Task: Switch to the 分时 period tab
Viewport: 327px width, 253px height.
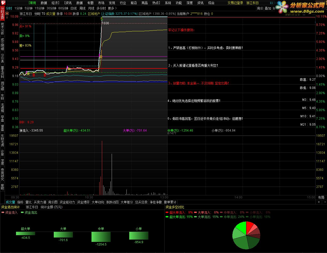Action: (9, 8)
